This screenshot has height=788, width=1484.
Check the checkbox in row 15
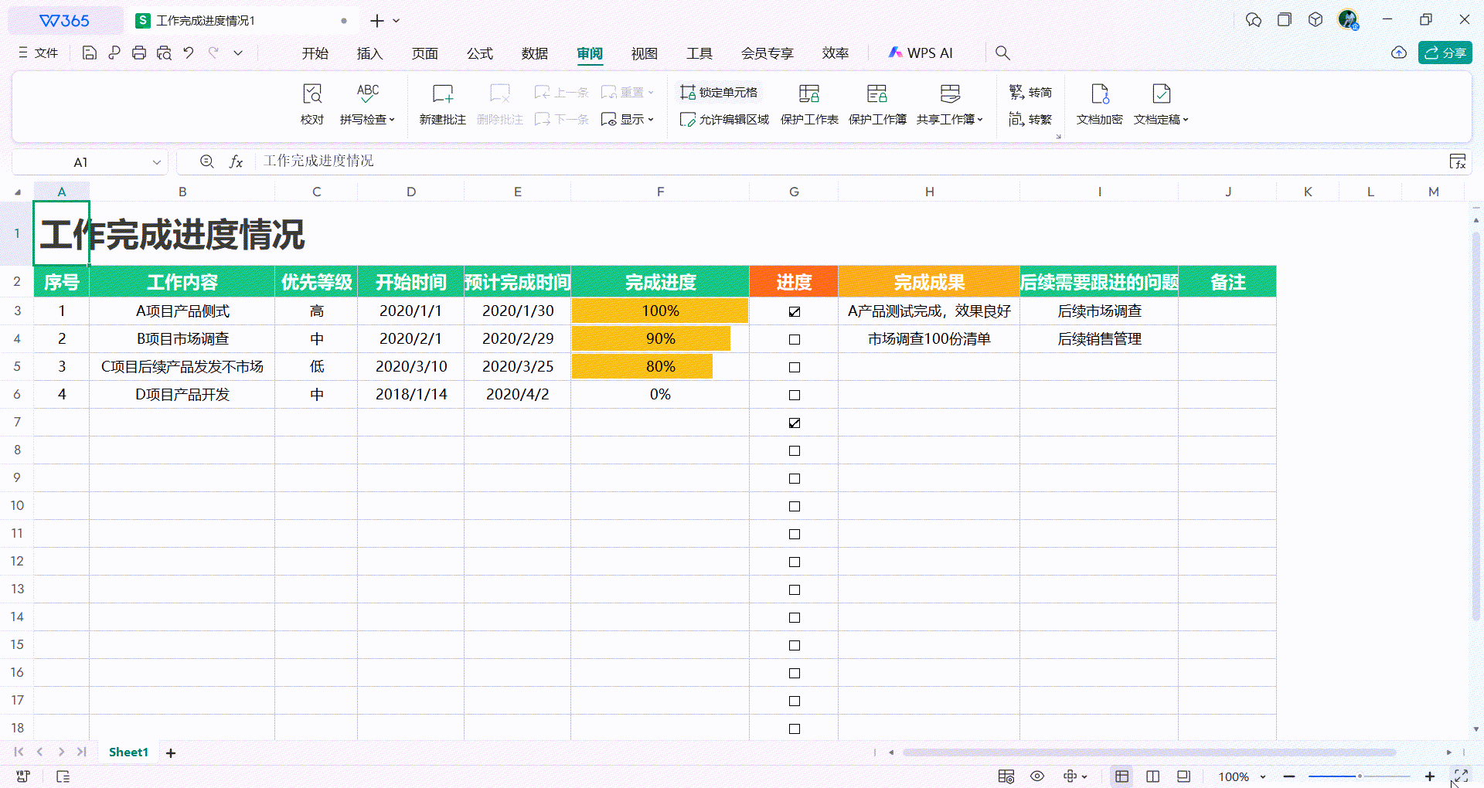794,645
